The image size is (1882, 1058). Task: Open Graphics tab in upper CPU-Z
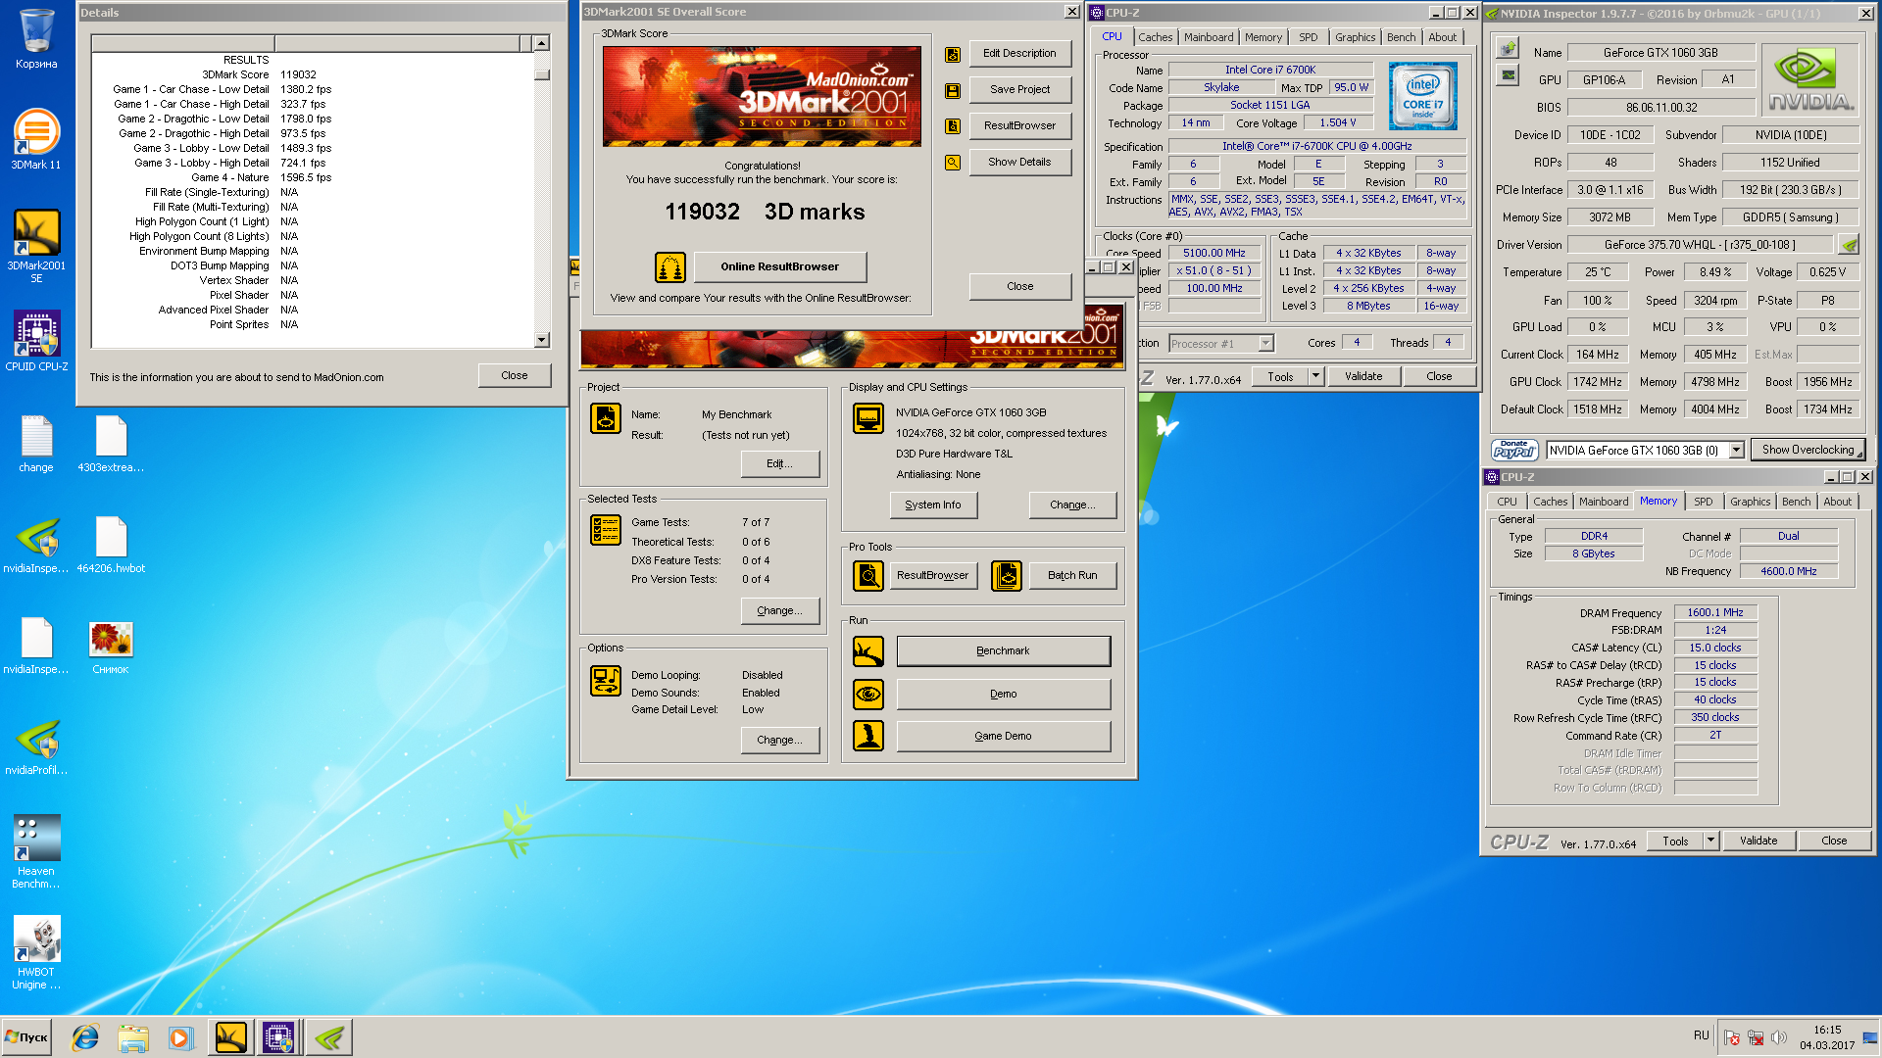pyautogui.click(x=1355, y=37)
